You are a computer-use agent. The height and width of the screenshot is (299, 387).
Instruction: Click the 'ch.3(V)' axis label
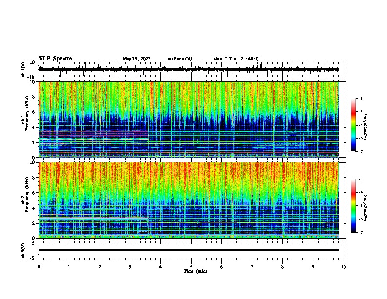[23, 251]
